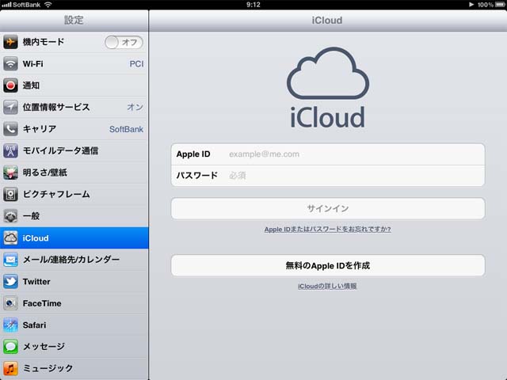Tap the General gear icon
Image resolution: width=507 pixels, height=380 pixels.
pyautogui.click(x=10, y=216)
